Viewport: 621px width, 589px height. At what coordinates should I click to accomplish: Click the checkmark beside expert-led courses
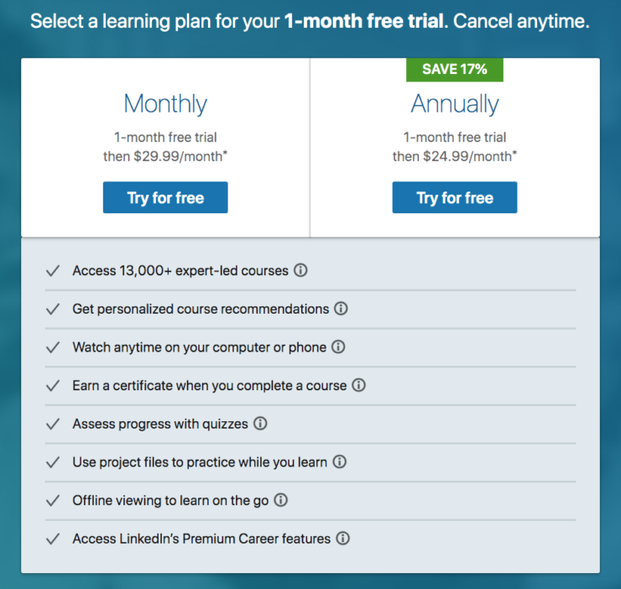click(53, 271)
